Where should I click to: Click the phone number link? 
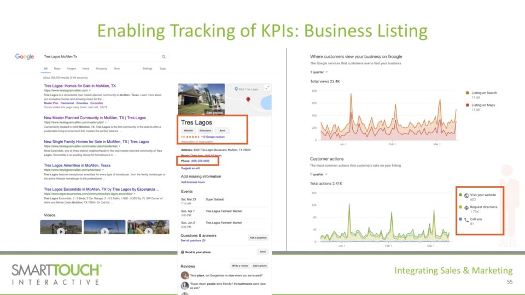[200, 161]
